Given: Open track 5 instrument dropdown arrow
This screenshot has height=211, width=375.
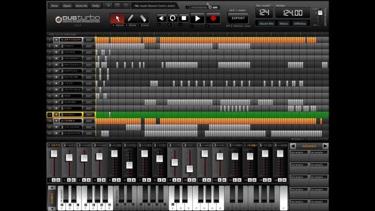Looking at the screenshot, I should (56, 64).
